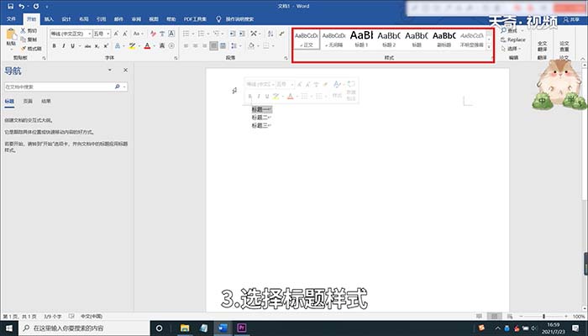This screenshot has height=336, width=588.
Task: Click the enclosed characters circle icon
Action: (171, 45)
